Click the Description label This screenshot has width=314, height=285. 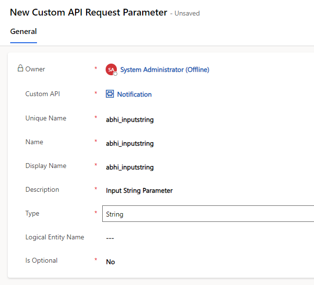point(42,189)
